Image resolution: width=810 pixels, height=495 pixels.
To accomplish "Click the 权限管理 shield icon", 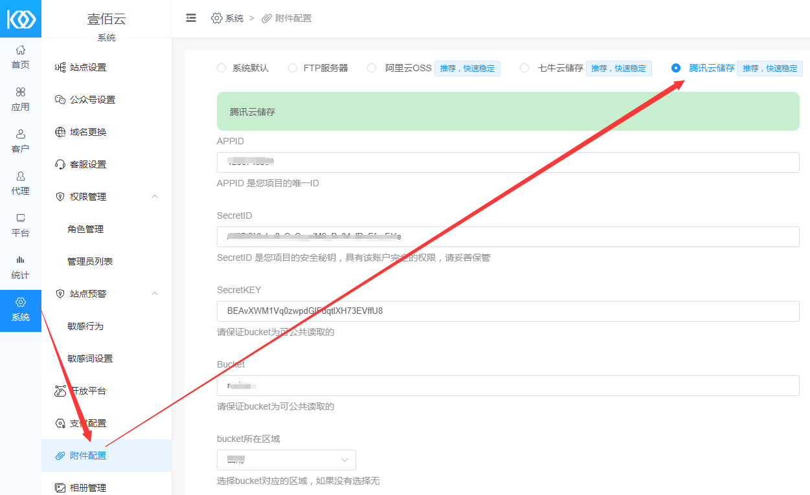I will tap(60, 197).
